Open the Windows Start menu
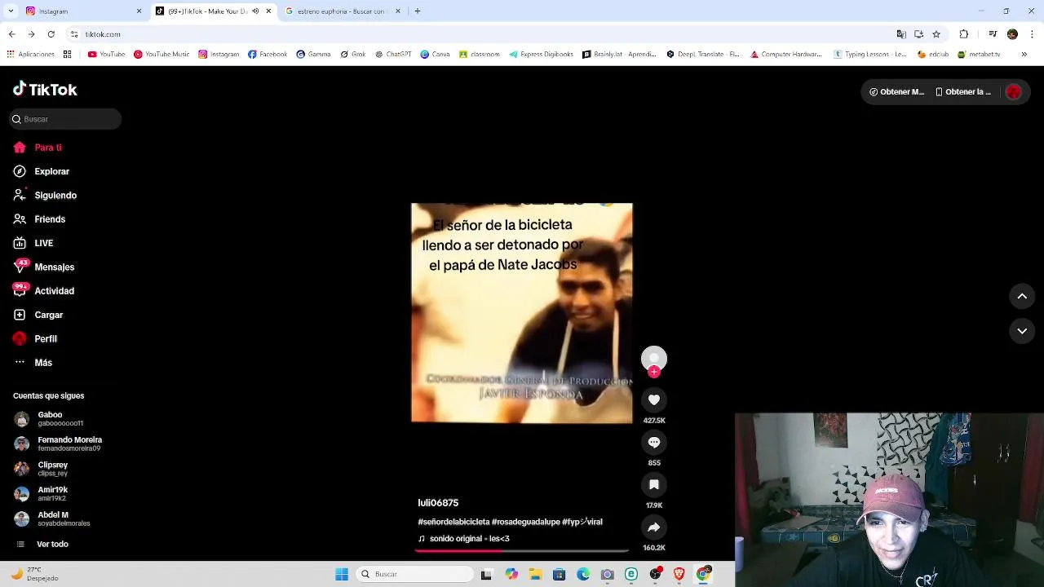The width and height of the screenshot is (1044, 587). 342,574
